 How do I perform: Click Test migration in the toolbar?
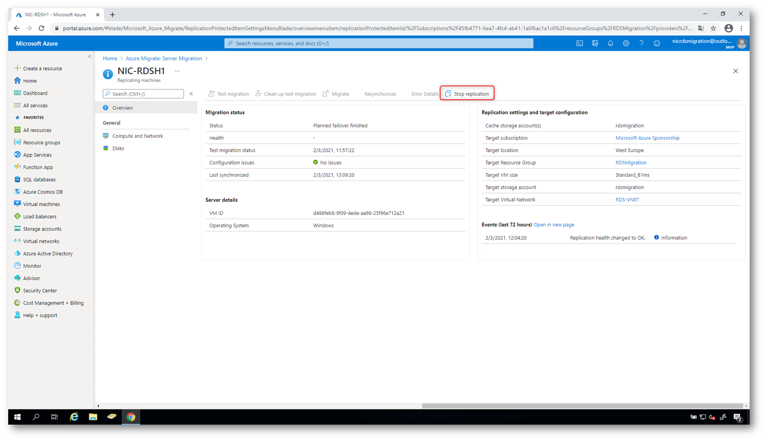click(x=228, y=94)
